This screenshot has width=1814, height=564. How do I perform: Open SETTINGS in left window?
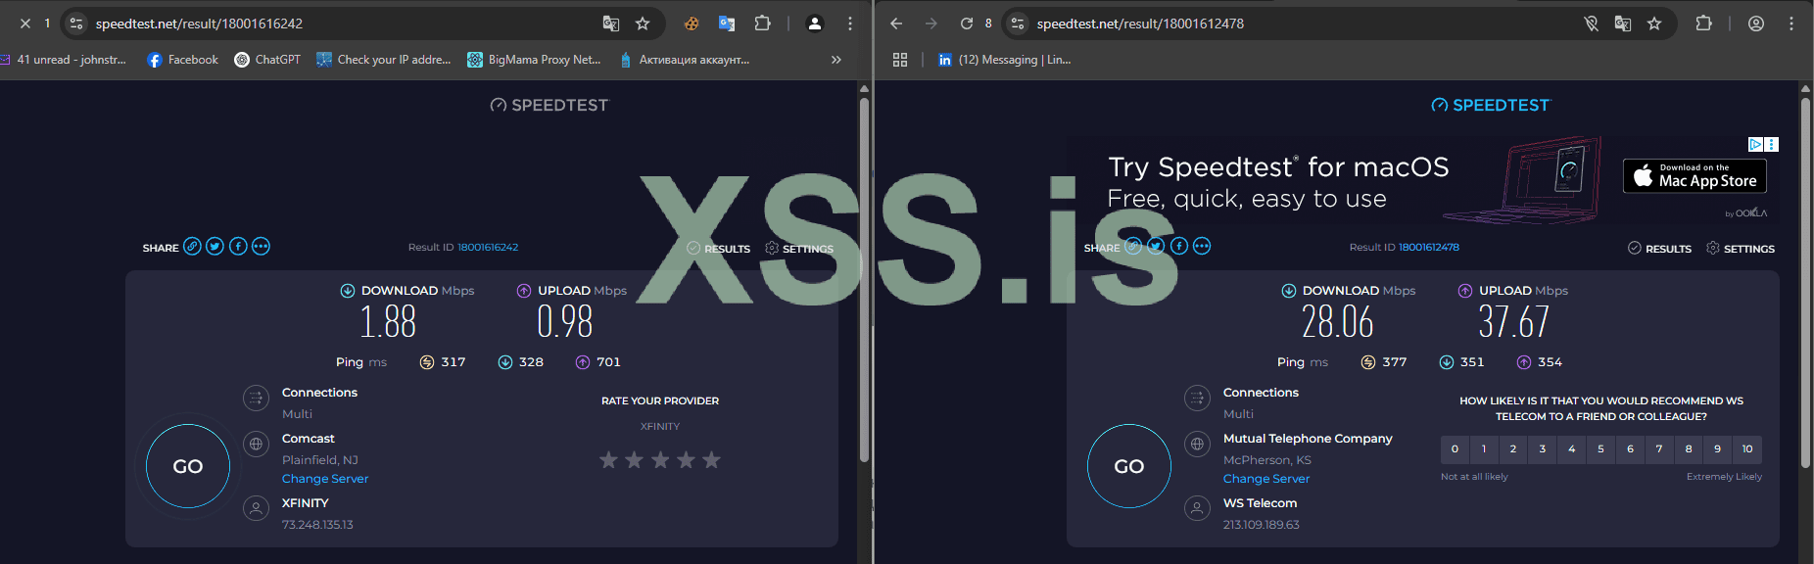click(x=799, y=249)
